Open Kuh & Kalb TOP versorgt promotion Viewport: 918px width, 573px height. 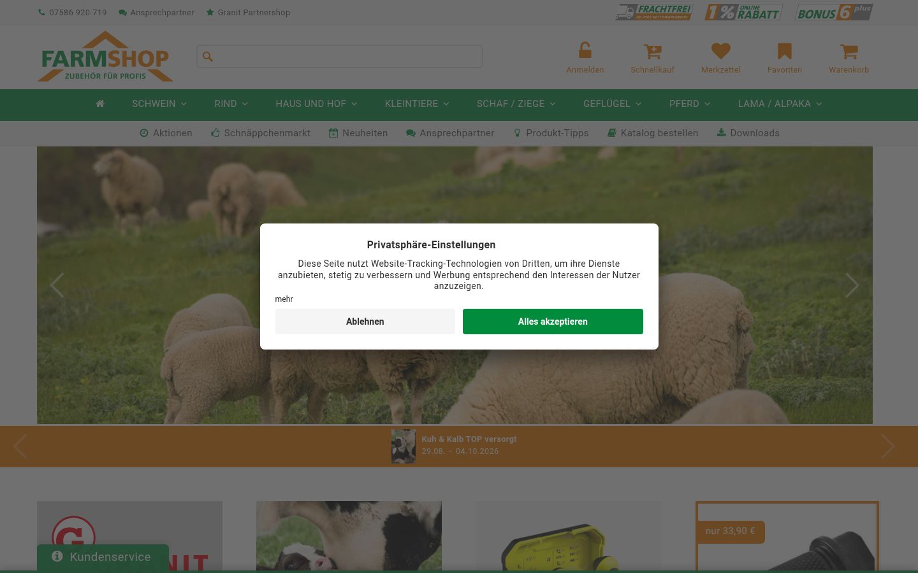[x=469, y=439]
